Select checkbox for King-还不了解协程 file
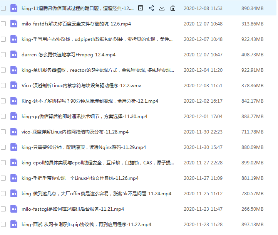 tap(3, 101)
